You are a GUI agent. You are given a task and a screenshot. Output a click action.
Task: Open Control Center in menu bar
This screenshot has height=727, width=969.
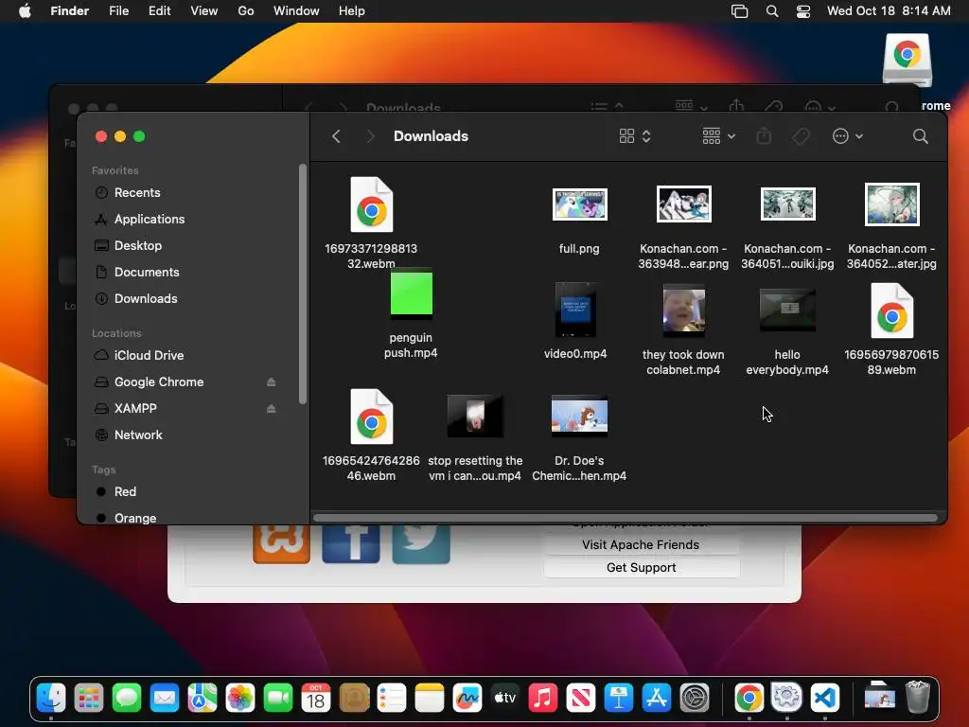click(803, 11)
